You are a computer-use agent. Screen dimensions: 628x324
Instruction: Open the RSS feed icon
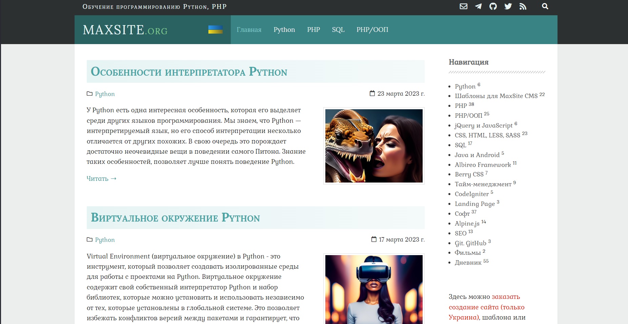(x=523, y=6)
